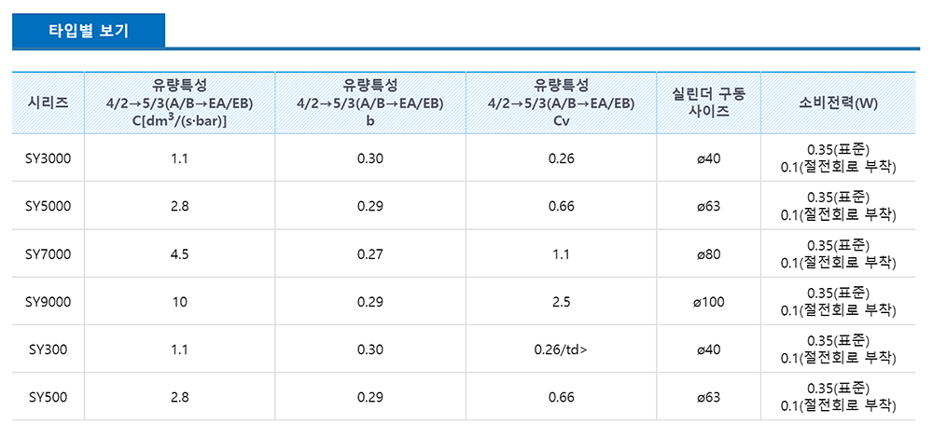Select cylinder size ø63 in SY500 row
933x424 pixels.
pyautogui.click(x=709, y=397)
